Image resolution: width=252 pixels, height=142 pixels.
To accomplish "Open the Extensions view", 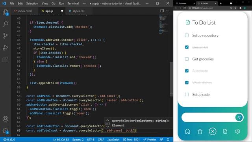I will pos(6,60).
